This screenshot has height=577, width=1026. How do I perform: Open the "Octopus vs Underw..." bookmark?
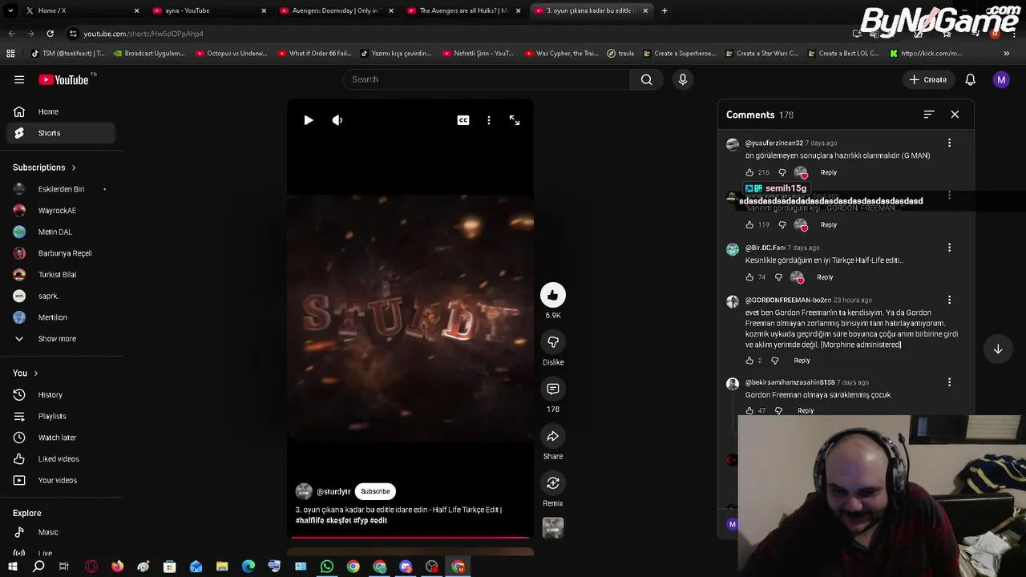pos(231,54)
